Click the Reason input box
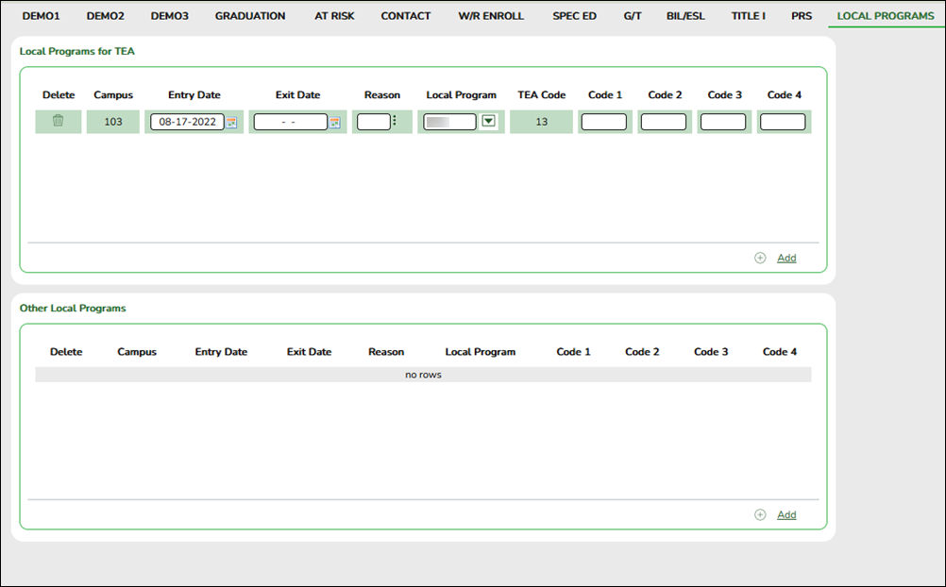Image resolution: width=946 pixels, height=587 pixels. click(x=374, y=122)
